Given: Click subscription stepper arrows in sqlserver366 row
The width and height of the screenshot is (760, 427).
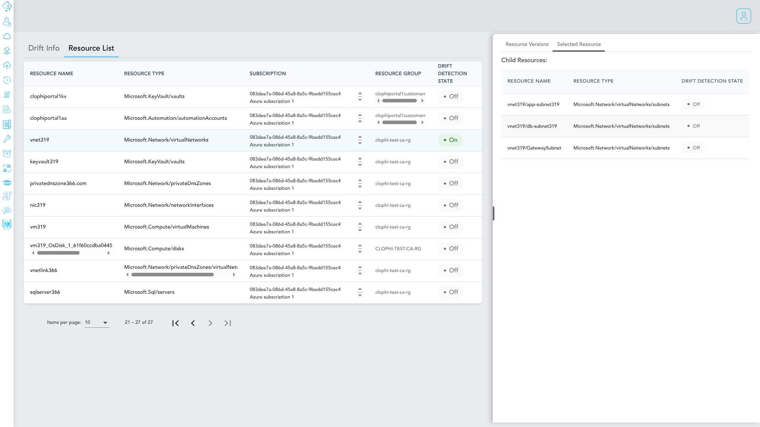Looking at the screenshot, I should coord(360,292).
